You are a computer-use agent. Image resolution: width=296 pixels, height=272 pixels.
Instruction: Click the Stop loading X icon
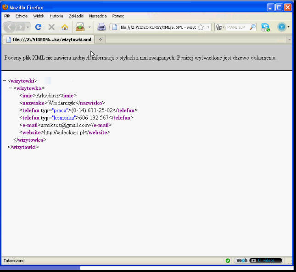[x=51, y=27]
